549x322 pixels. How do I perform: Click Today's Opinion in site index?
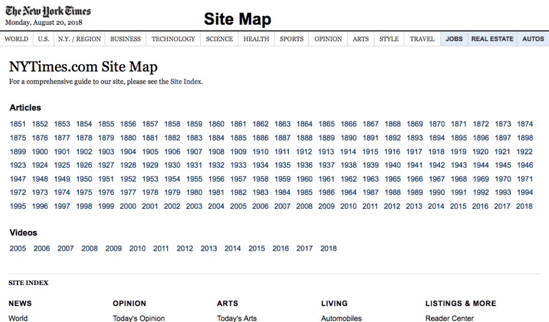click(x=139, y=318)
